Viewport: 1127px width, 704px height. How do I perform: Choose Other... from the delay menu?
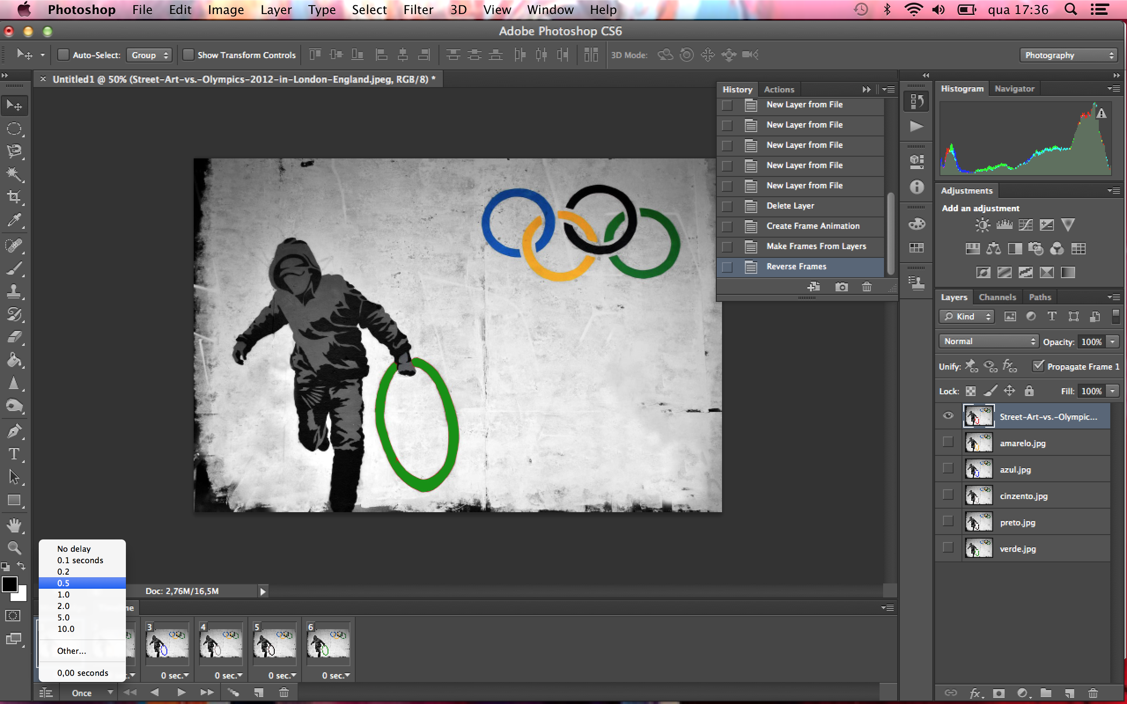[x=82, y=650]
